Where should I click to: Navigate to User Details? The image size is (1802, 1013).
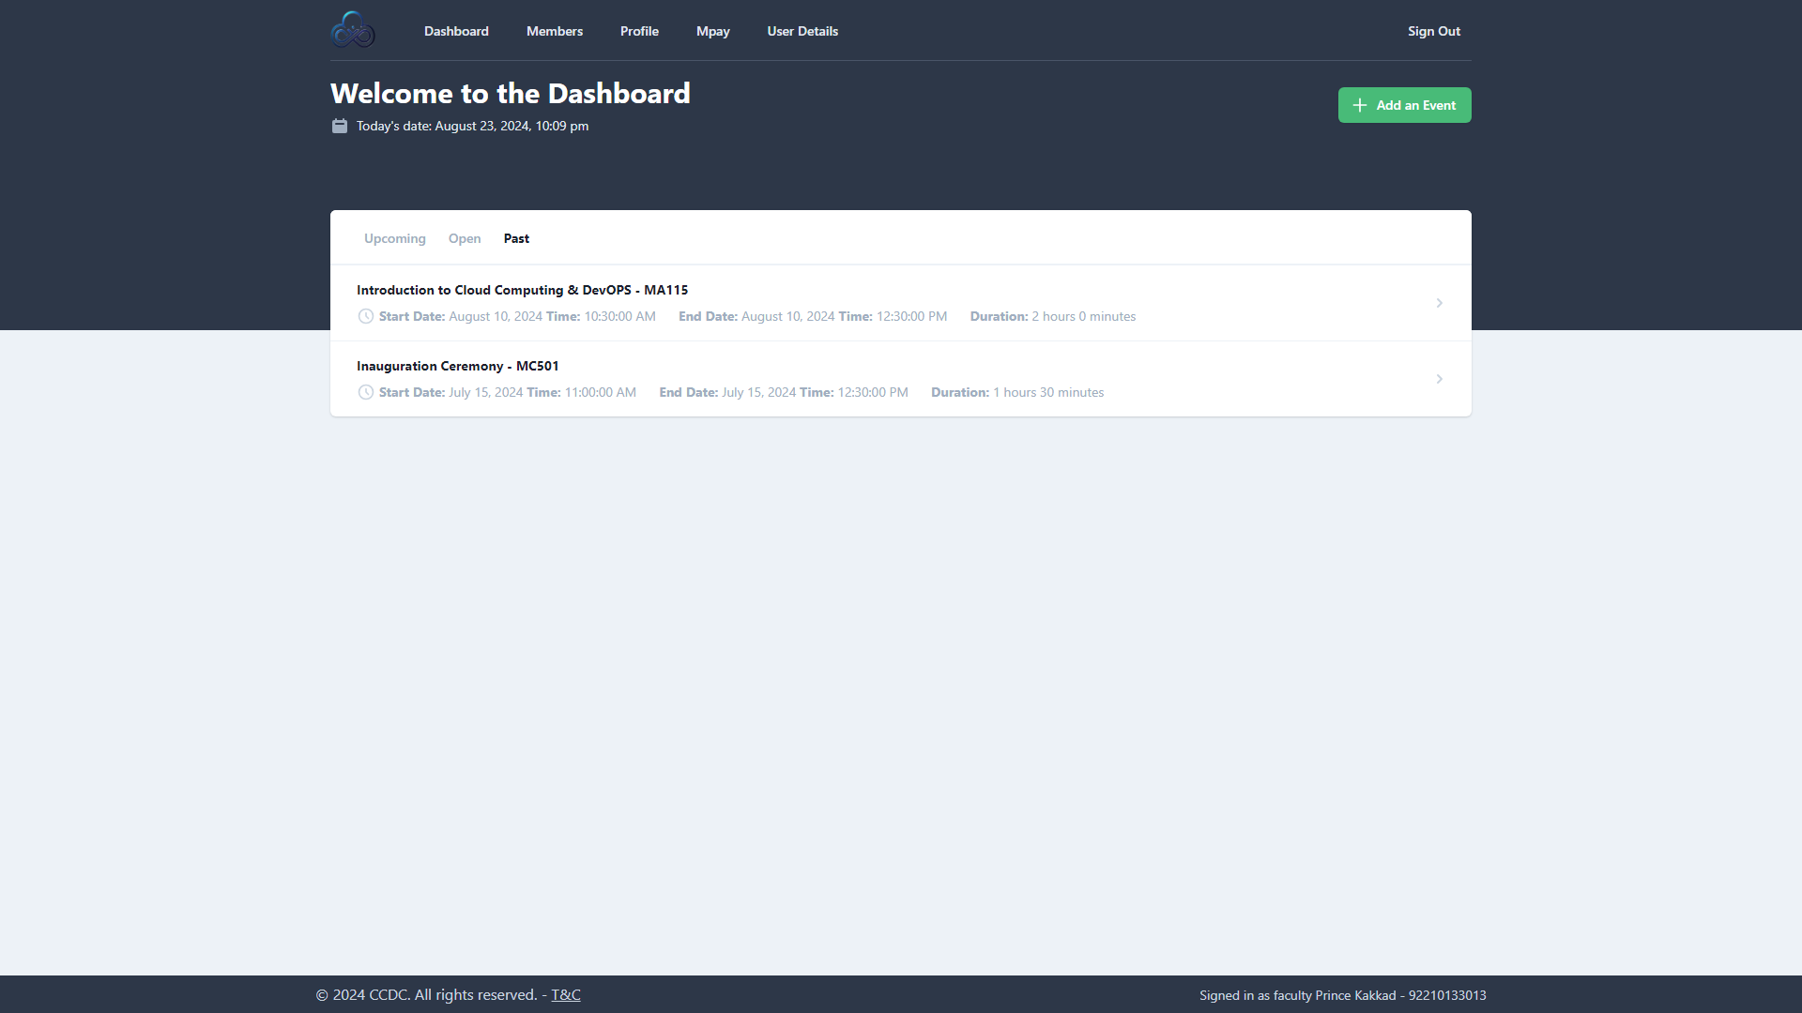click(802, 31)
